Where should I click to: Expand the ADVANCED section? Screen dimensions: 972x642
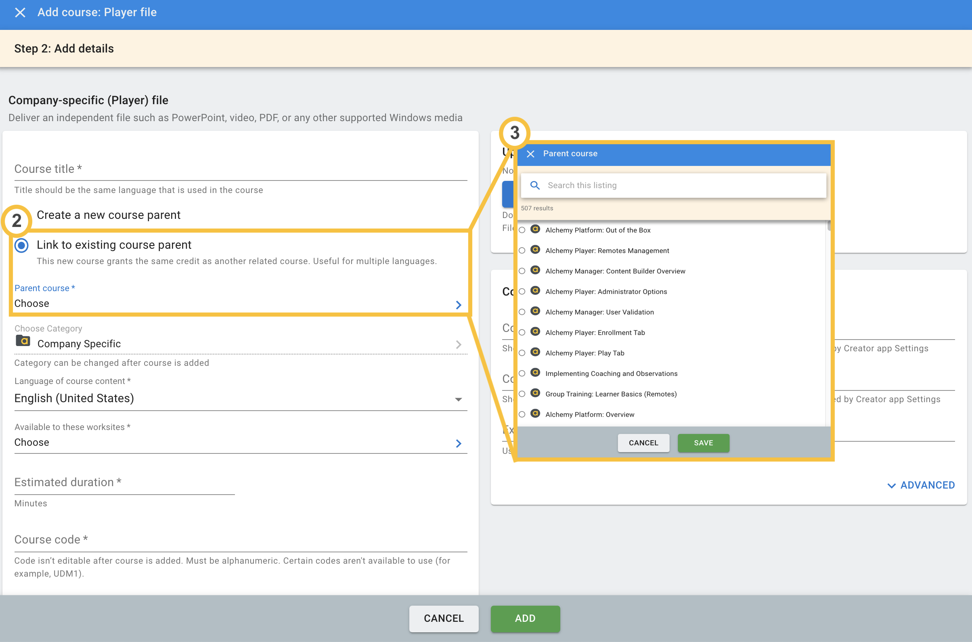pyautogui.click(x=921, y=485)
